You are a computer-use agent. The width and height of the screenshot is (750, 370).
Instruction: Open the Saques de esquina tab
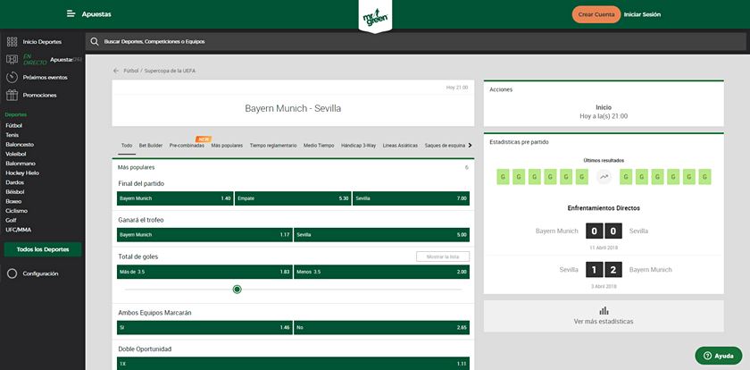[x=445, y=146]
